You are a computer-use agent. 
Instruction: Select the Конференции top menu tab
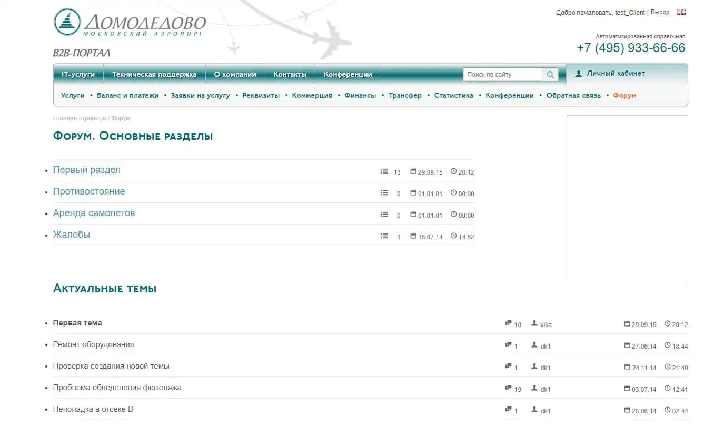tap(348, 75)
